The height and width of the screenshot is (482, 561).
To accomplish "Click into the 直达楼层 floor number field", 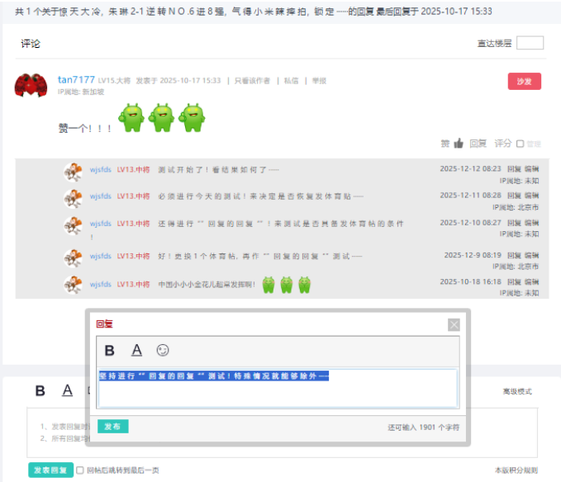I will coord(530,43).
